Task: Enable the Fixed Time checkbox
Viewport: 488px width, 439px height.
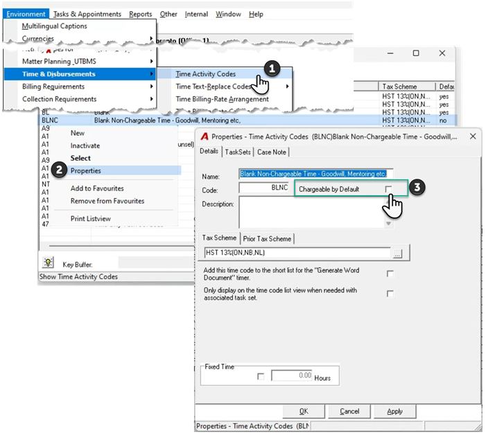Action: [x=261, y=377]
